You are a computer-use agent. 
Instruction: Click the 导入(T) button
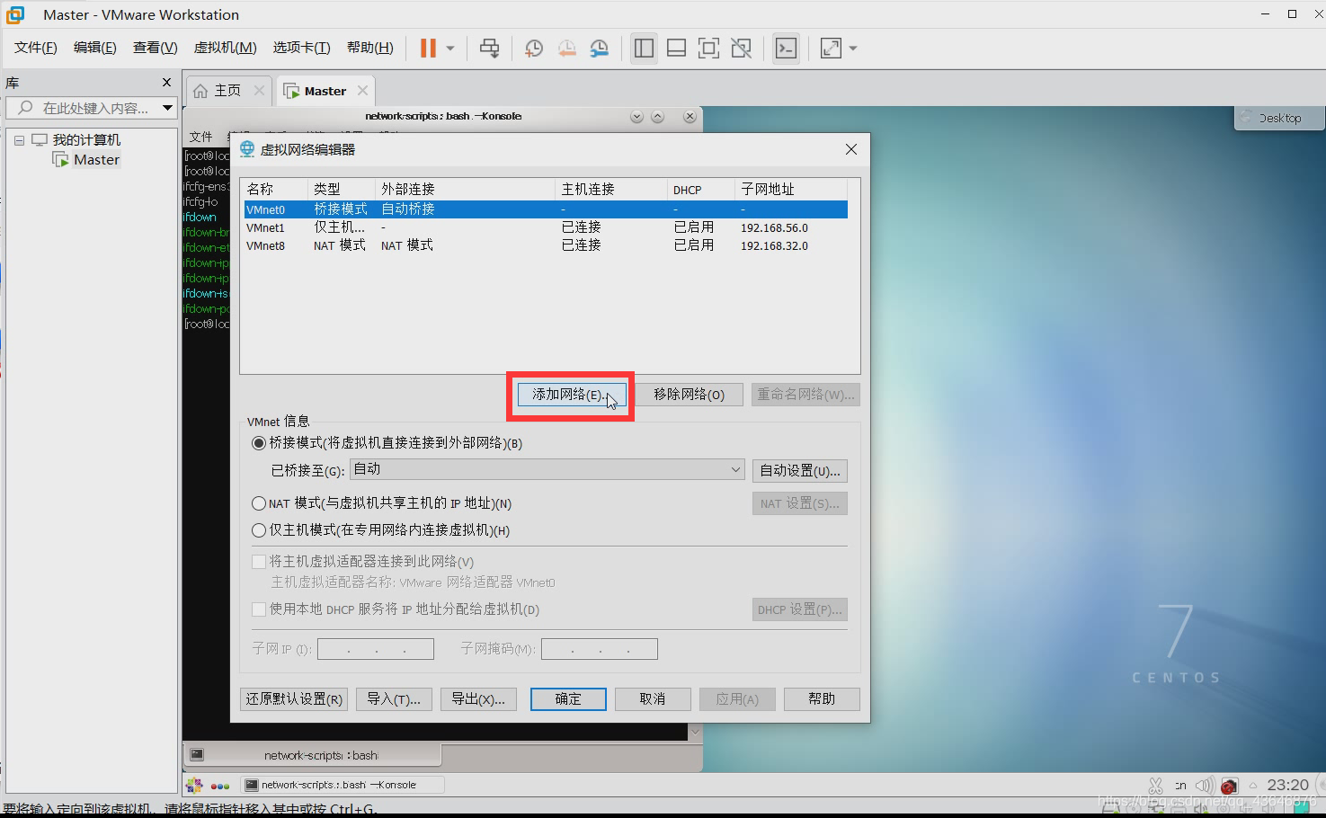click(394, 699)
